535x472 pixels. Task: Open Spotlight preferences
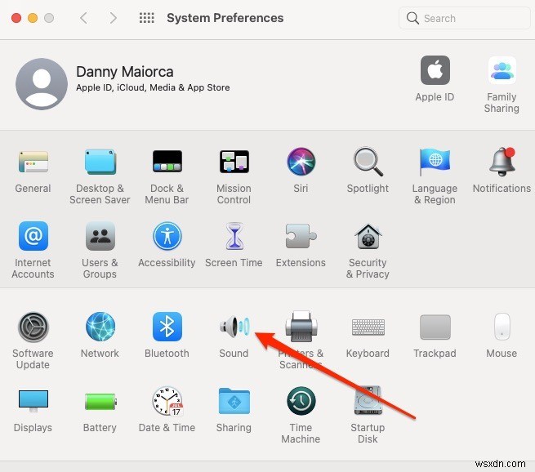click(368, 162)
